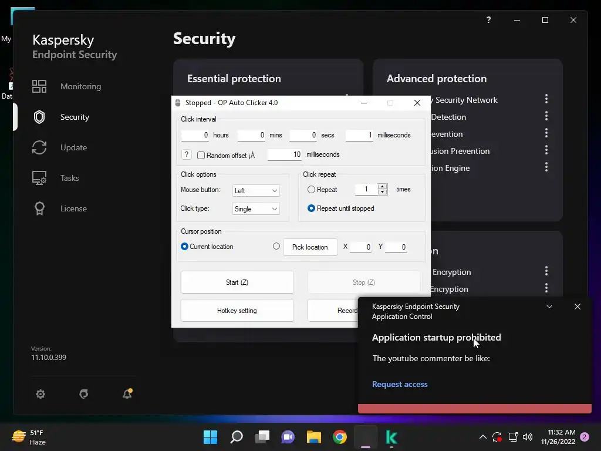Click the License ribbon icon
601x451 pixels.
click(39, 208)
